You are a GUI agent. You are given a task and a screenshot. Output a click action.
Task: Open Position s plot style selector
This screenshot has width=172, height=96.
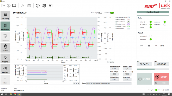[x=128, y=24]
